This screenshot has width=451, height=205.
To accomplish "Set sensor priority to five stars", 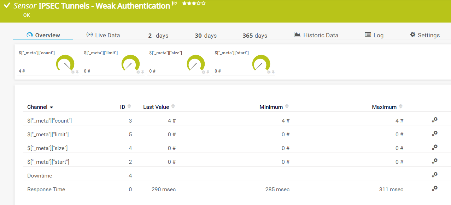I will (203, 4).
